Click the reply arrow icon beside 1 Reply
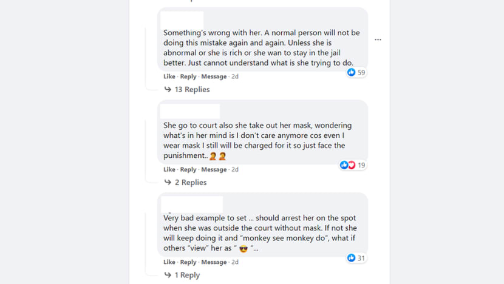 tap(168, 275)
